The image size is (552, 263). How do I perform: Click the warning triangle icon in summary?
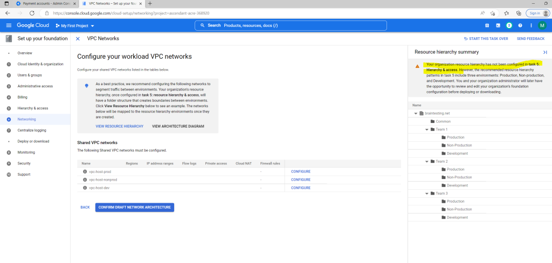tap(417, 66)
